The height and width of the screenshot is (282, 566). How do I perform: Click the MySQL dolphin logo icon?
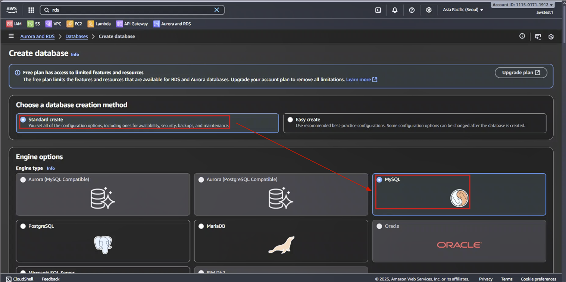[459, 198]
